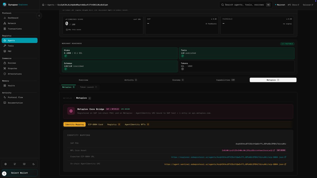The width and height of the screenshot is (317, 178).
Task: Switch to the Economy tab
Action: point(178,80)
